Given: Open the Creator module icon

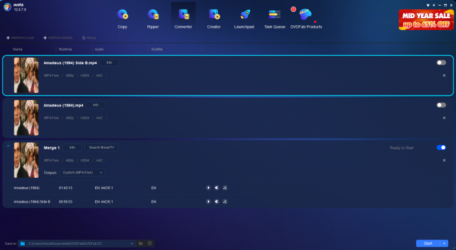Looking at the screenshot, I should point(214,14).
